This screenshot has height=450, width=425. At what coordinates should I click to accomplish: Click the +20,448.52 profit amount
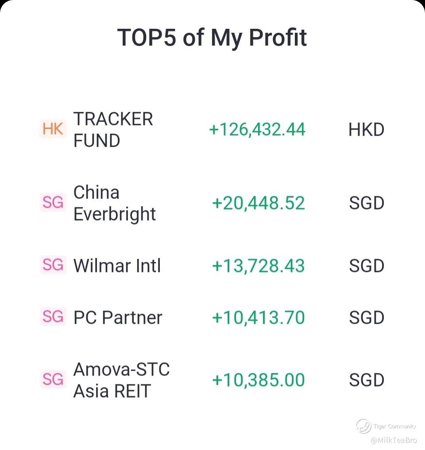(x=259, y=203)
